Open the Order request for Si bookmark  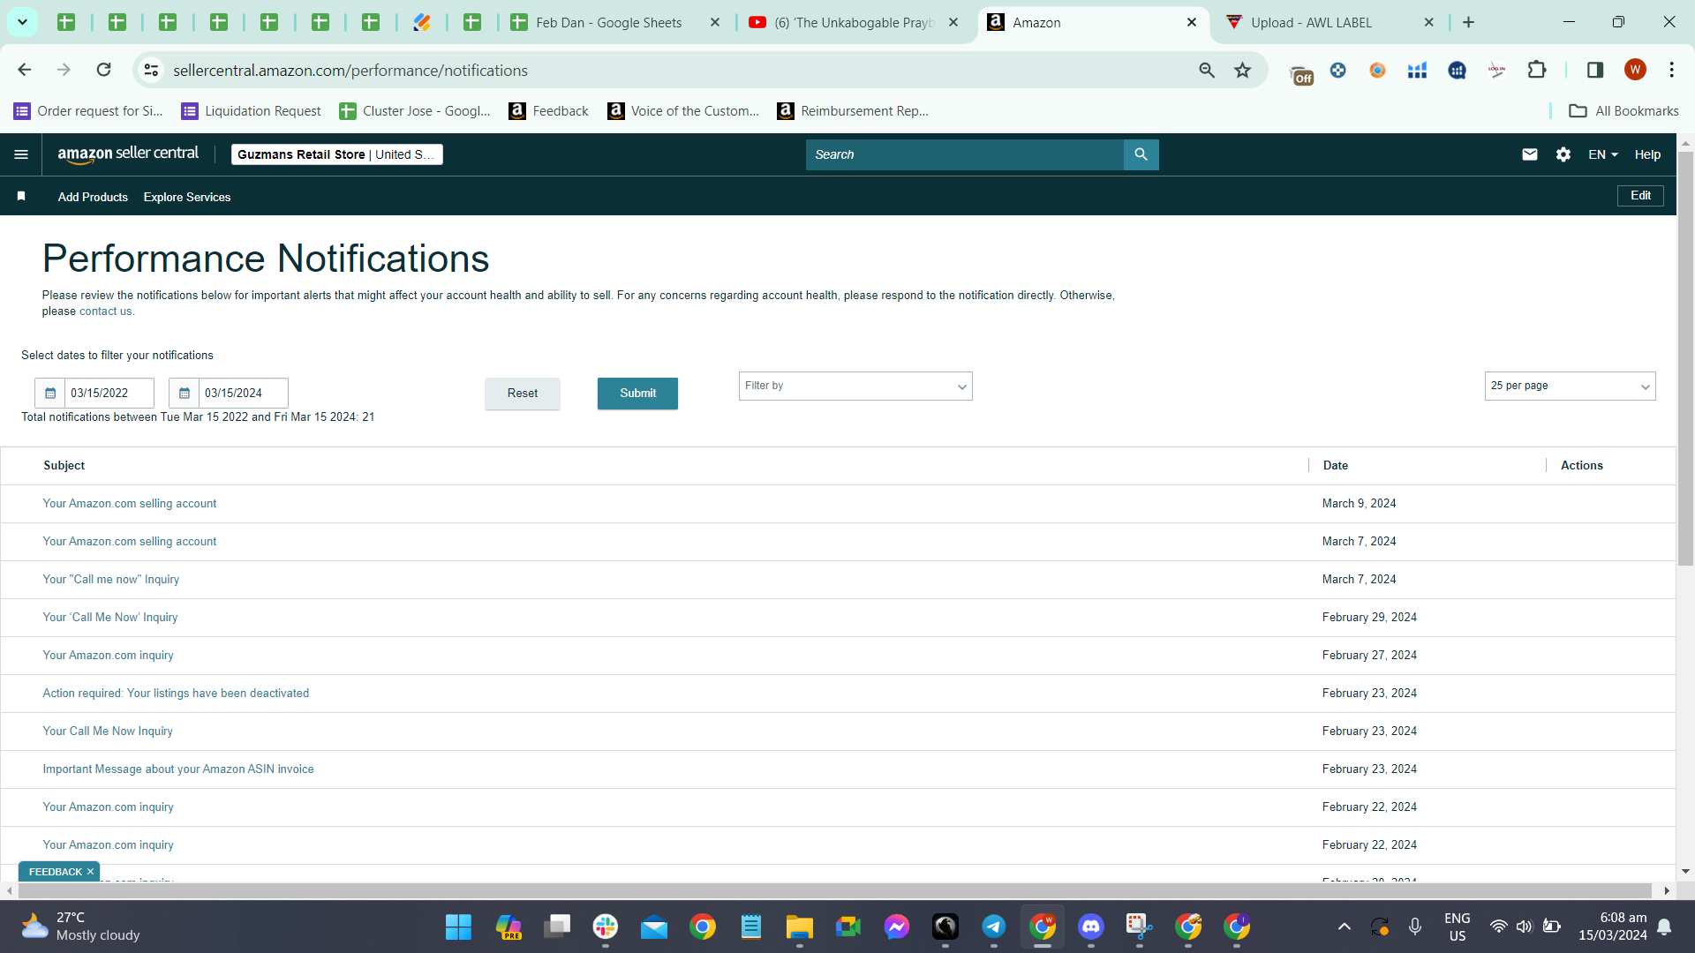tap(88, 111)
